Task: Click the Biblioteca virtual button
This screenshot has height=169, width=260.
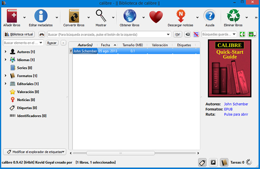Action: pyautogui.click(x=19, y=35)
